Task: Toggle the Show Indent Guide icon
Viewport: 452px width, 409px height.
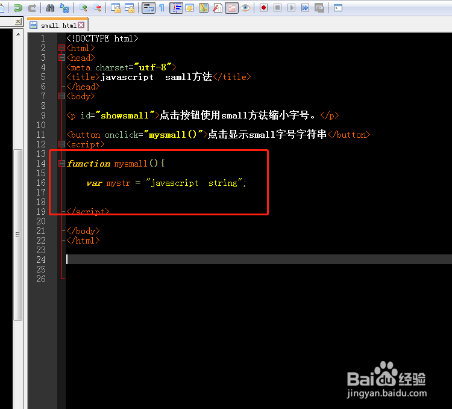Action: [176, 8]
